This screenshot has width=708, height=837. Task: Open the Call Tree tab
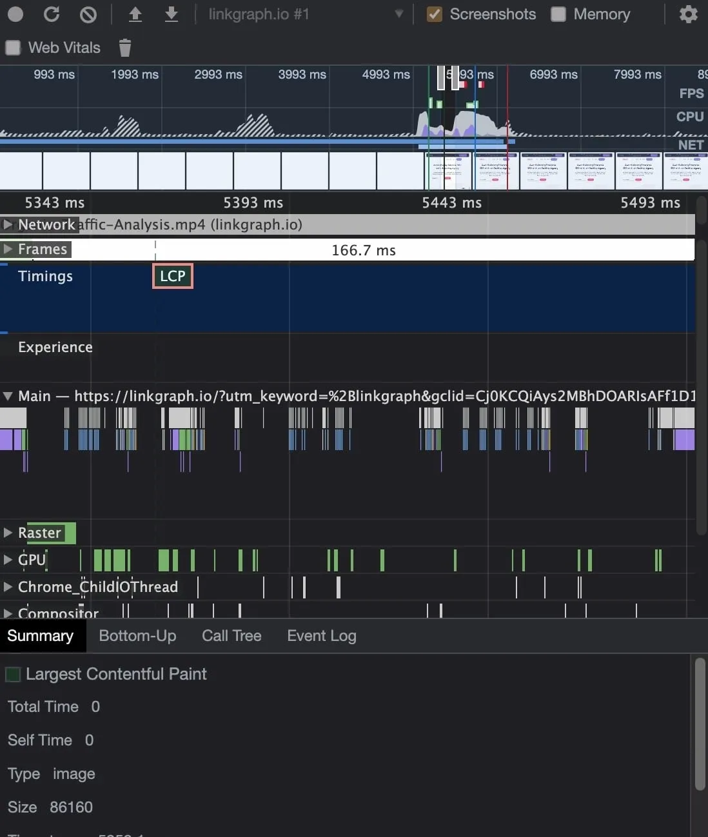tap(231, 636)
